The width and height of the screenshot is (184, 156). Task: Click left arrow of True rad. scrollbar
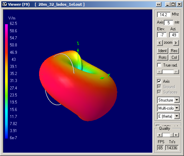[x=159, y=72]
